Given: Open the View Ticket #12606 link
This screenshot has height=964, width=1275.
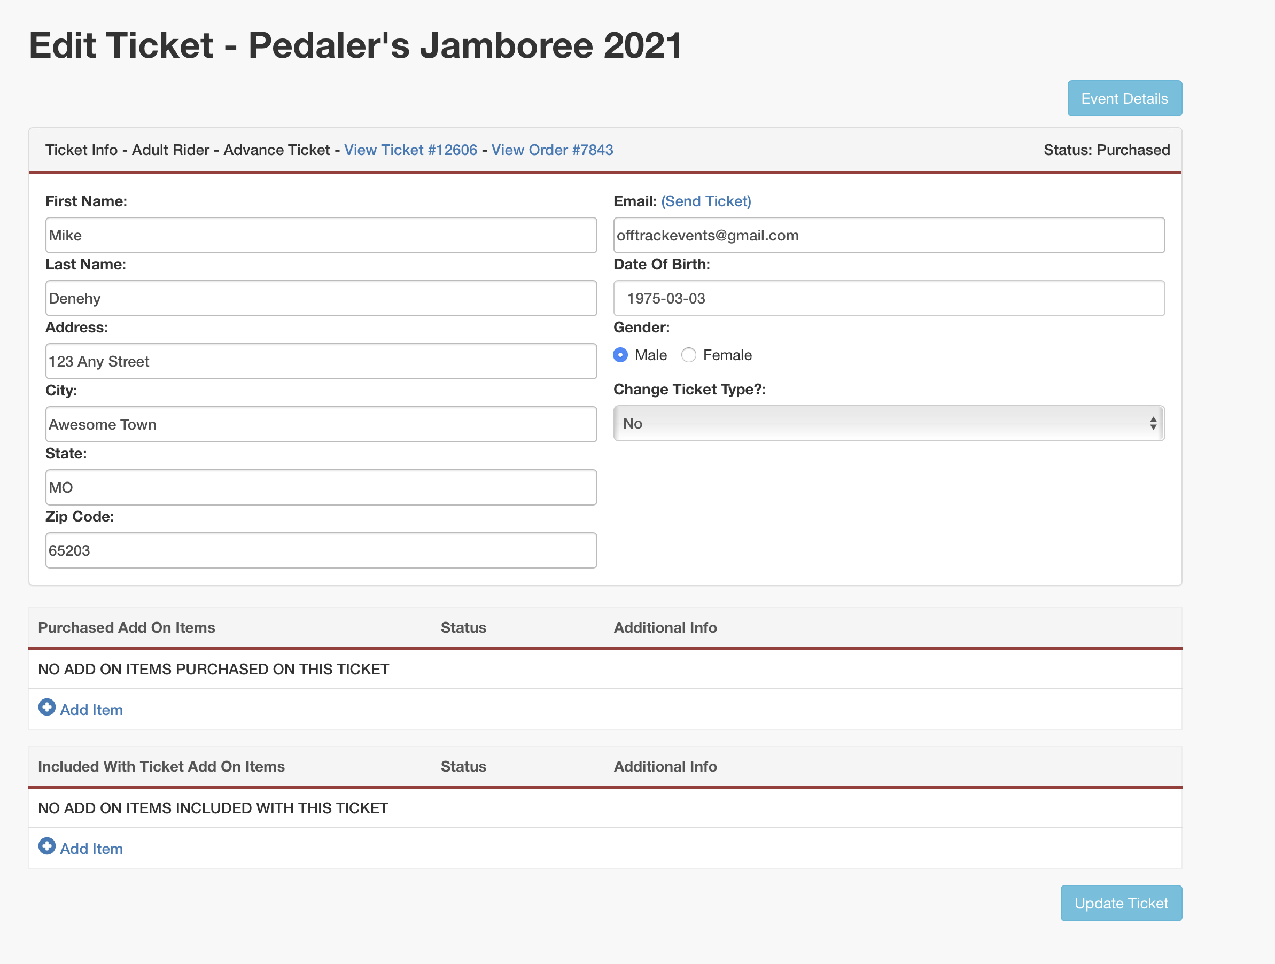Looking at the screenshot, I should pyautogui.click(x=410, y=150).
